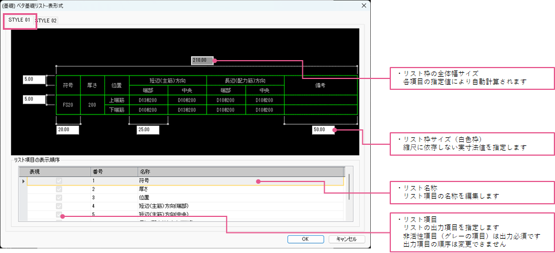555x253 pixels.
Task: Click the OK button
Action: [305, 239]
